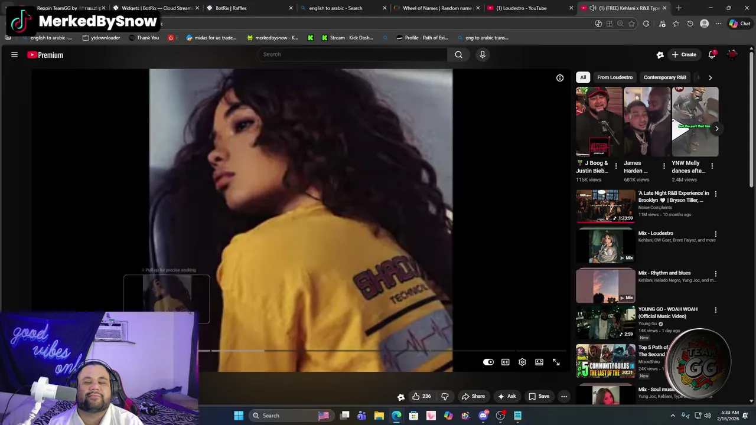The image size is (756, 425).
Task: Open menu for YOUNG GO - WOAH WOAH
Action: point(716,310)
